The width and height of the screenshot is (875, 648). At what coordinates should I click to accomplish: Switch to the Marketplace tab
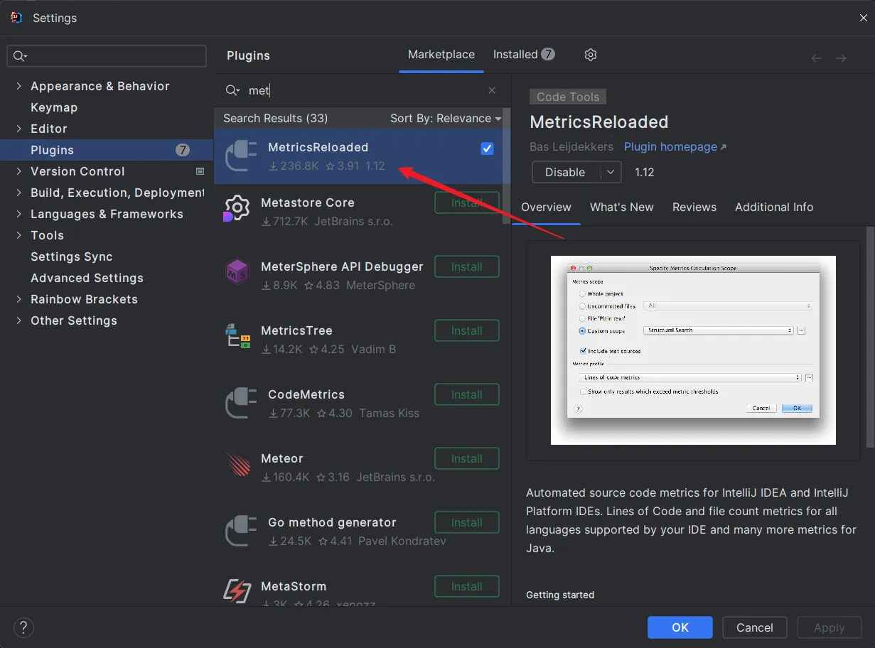pyautogui.click(x=441, y=55)
